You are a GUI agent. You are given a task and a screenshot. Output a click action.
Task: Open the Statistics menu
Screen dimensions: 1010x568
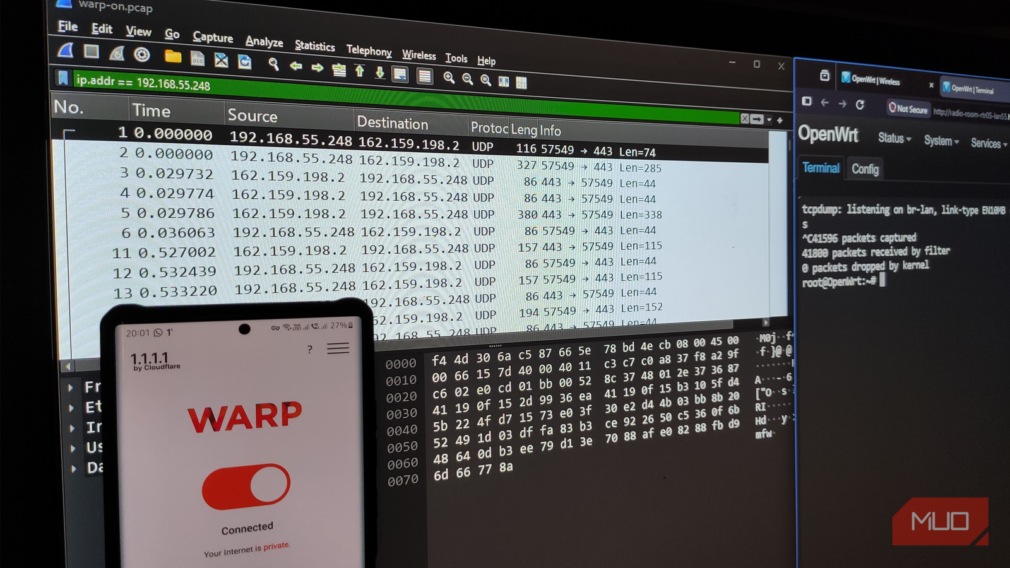(x=315, y=46)
